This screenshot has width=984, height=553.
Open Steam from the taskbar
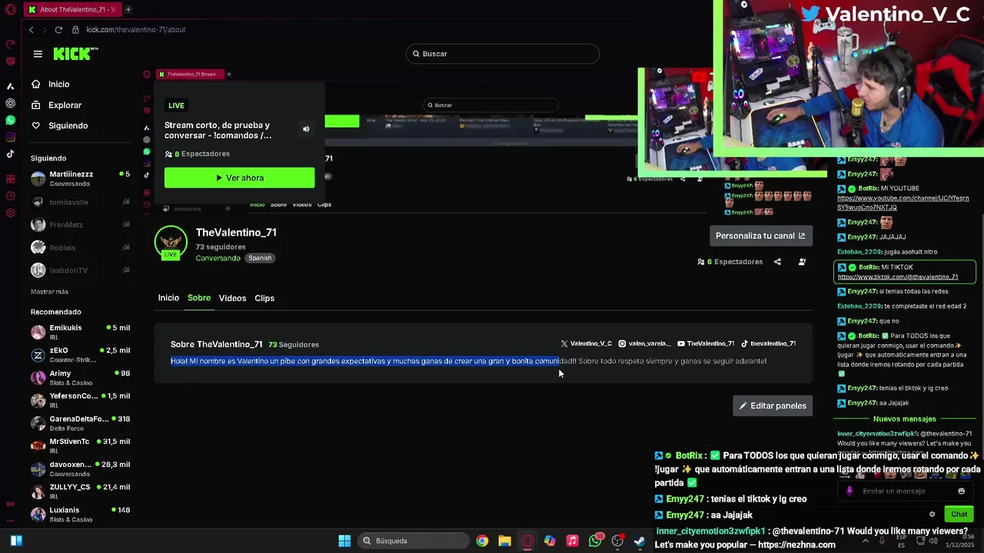(x=640, y=541)
